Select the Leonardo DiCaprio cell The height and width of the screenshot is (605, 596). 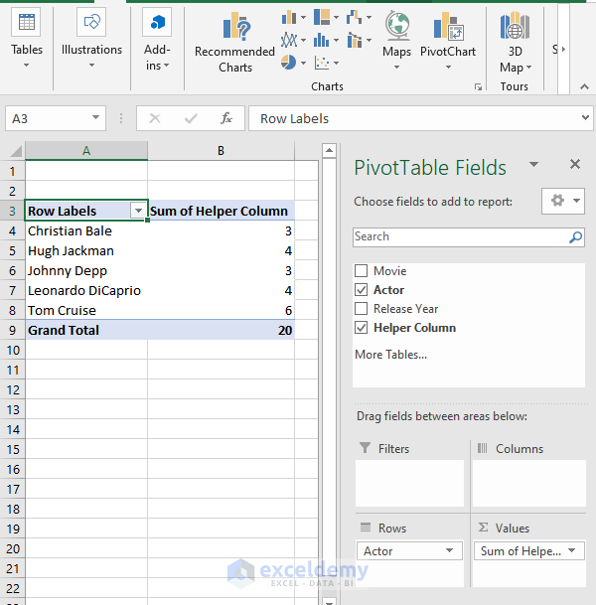pyautogui.click(x=86, y=290)
